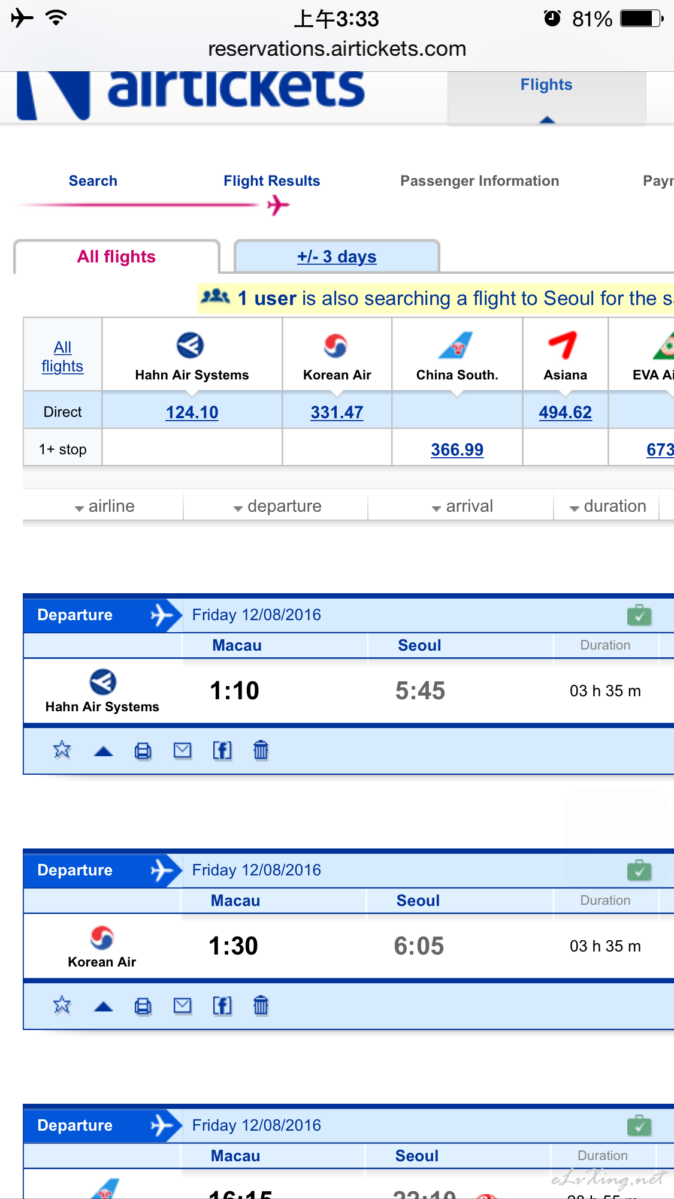Print the Hahn Air Systems flight details
The height and width of the screenshot is (1199, 674).
point(143,750)
